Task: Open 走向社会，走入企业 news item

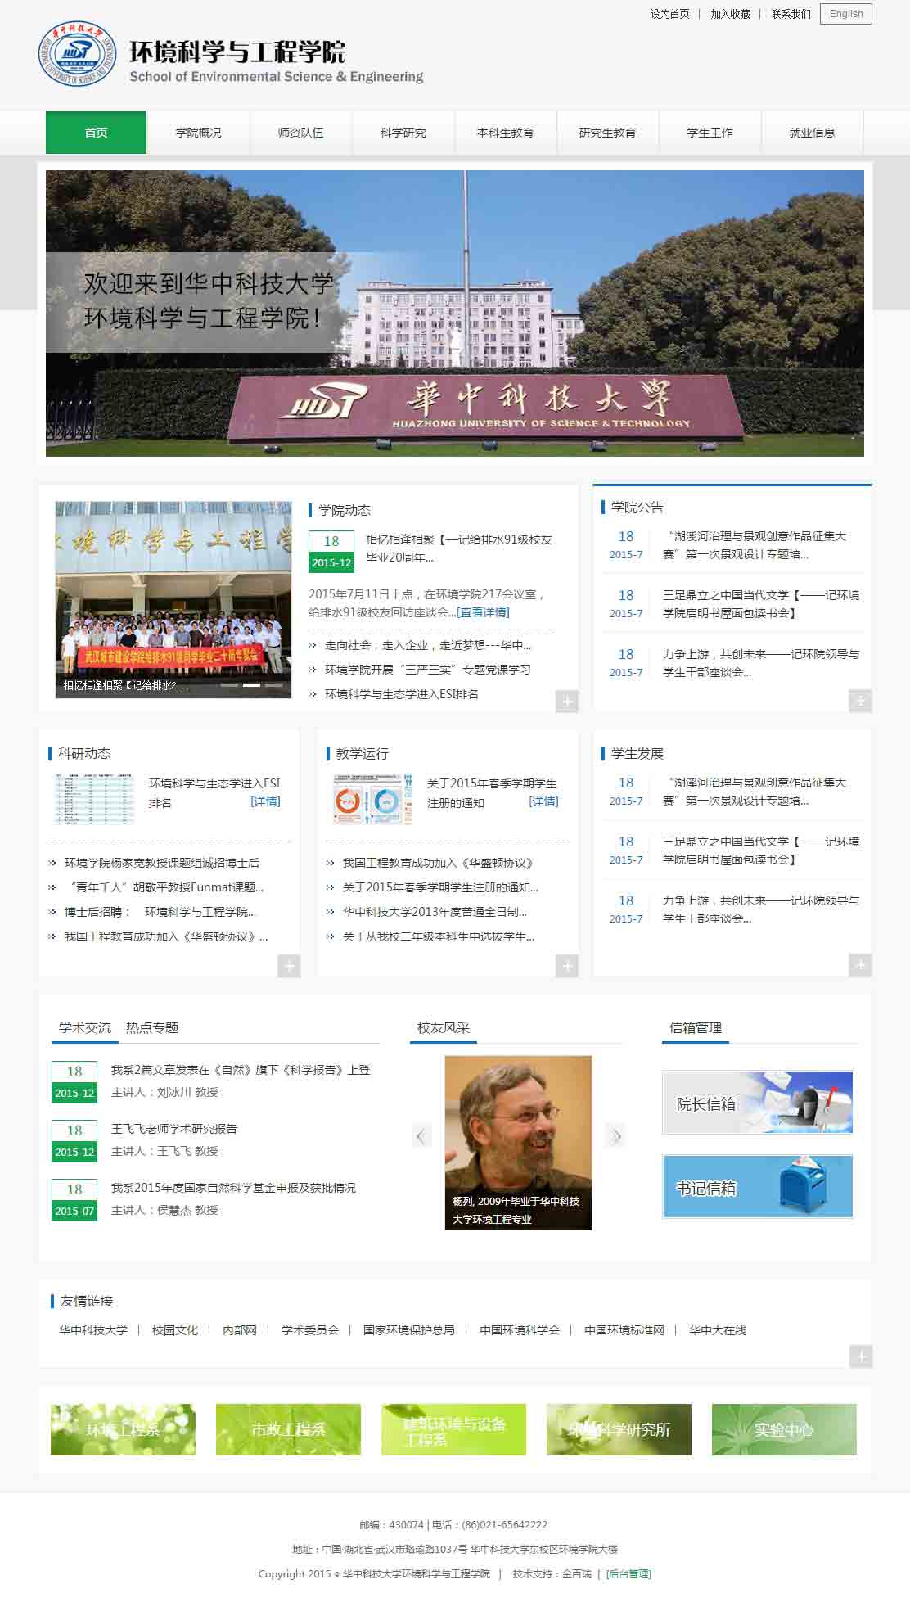Action: [428, 645]
